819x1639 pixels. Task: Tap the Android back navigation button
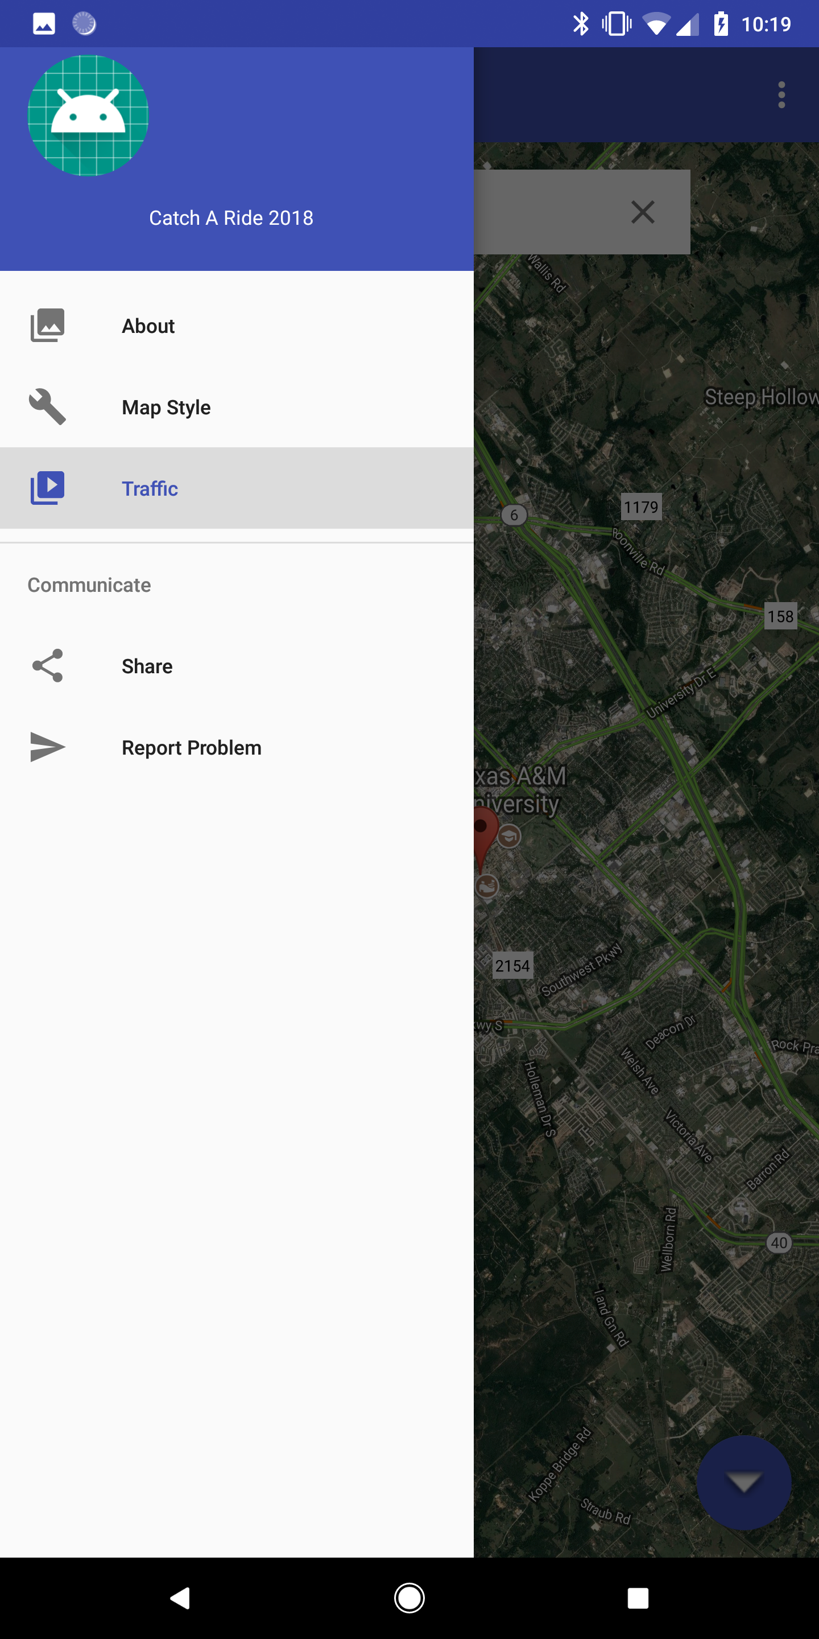coord(180,1597)
